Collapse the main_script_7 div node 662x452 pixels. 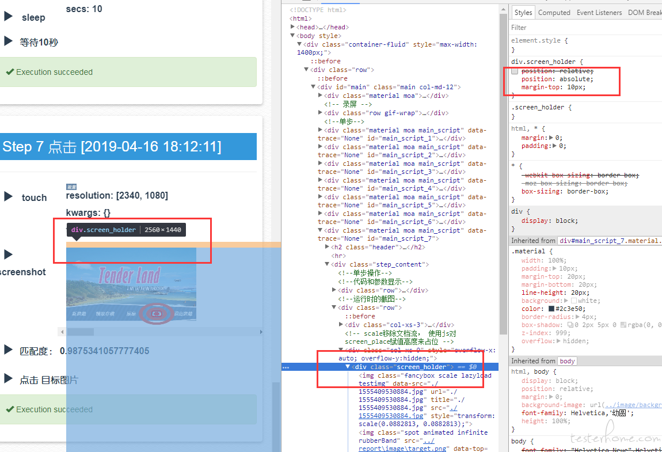(321, 230)
